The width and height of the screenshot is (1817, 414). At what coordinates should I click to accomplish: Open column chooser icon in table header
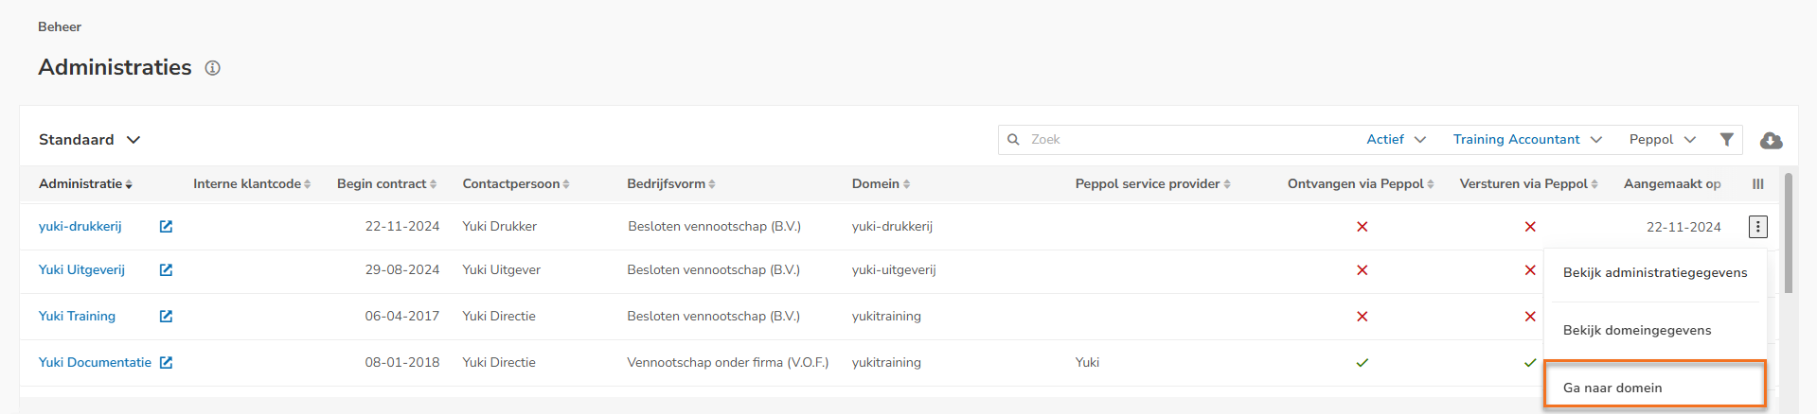coord(1757,184)
